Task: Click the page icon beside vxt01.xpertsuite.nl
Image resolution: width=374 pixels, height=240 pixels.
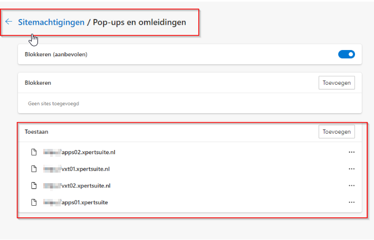Action: pyautogui.click(x=34, y=169)
